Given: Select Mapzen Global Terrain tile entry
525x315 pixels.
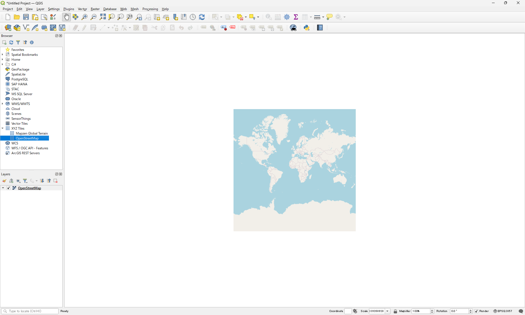Looking at the screenshot, I should coord(32,133).
